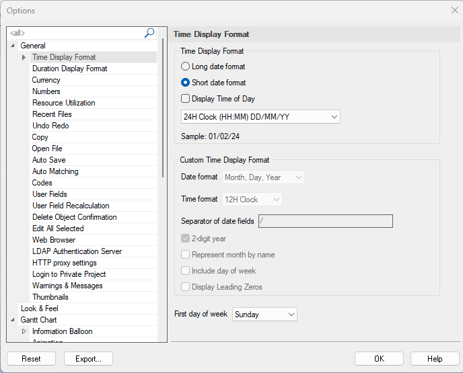
Task: Click the Reset button
Action: (31, 359)
